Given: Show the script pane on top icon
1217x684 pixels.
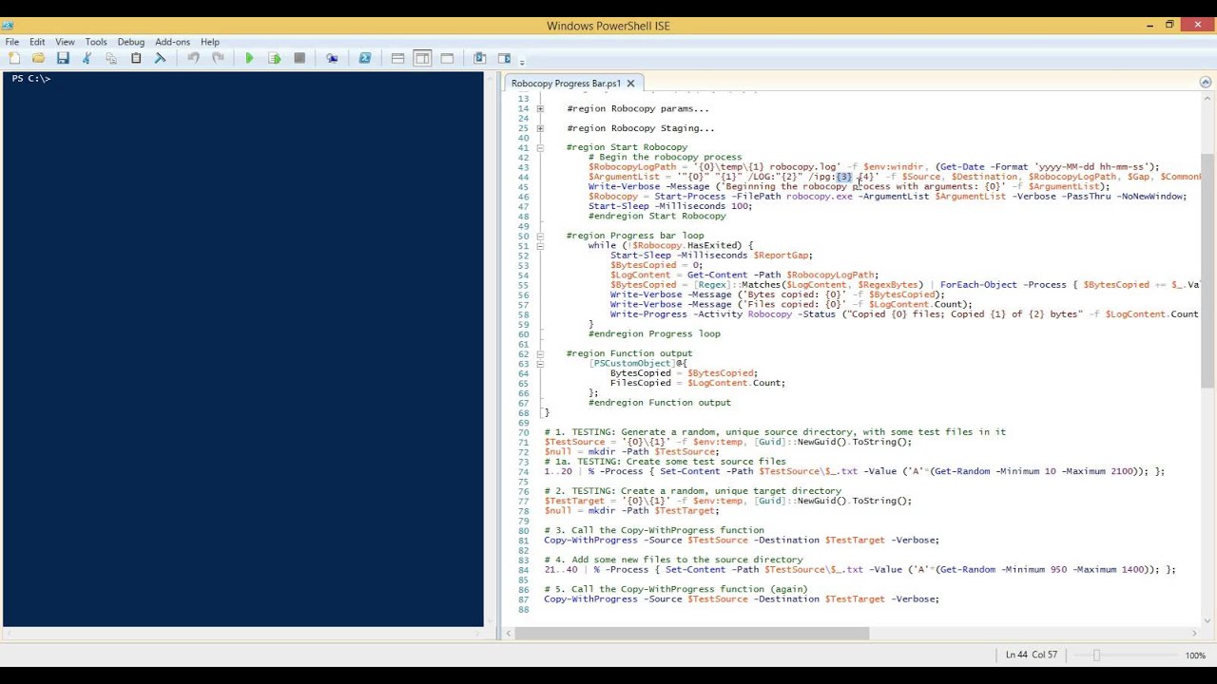Looking at the screenshot, I should coord(397,58).
